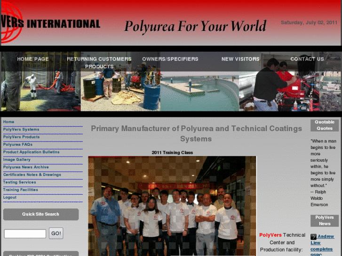Open Certificates Notes & Drawings link
The height and width of the screenshot is (256, 342).
[x=32, y=175]
